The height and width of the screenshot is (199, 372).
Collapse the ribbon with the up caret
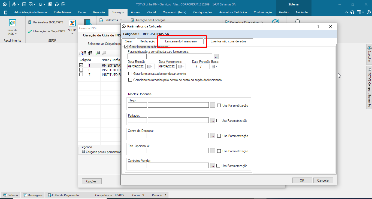tap(347, 12)
